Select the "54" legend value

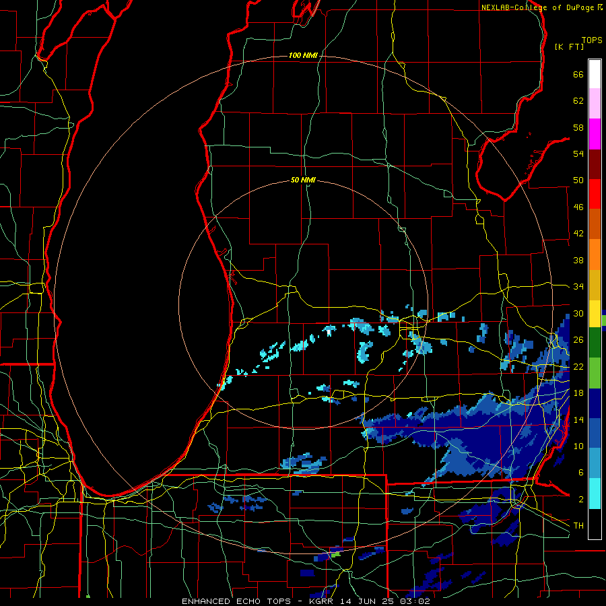(578, 154)
